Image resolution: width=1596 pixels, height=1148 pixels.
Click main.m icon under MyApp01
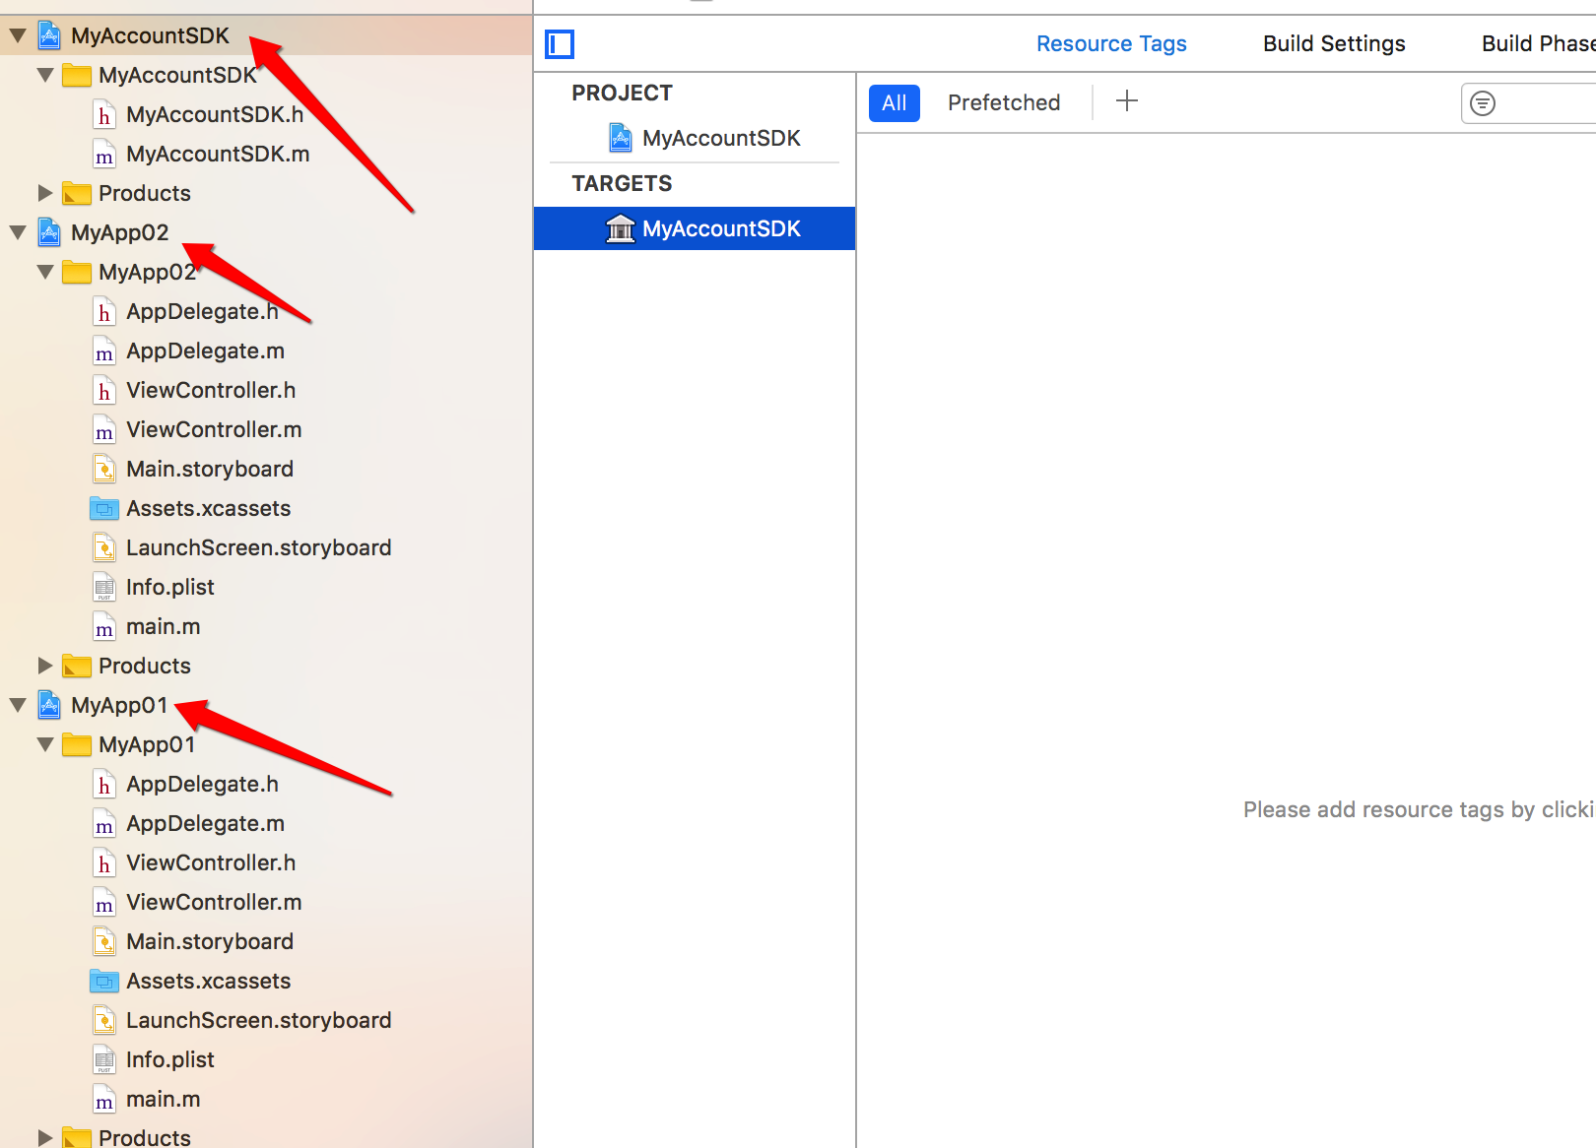click(x=104, y=1100)
